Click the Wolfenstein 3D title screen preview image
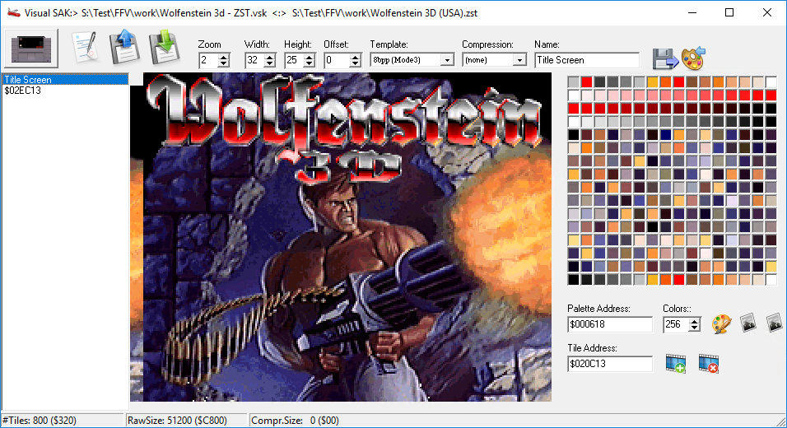 pyautogui.click(x=341, y=237)
